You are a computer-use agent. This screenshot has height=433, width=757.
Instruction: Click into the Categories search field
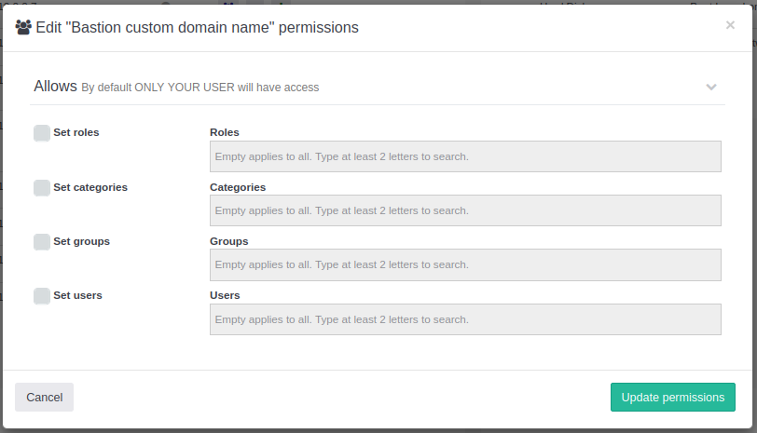coord(465,210)
